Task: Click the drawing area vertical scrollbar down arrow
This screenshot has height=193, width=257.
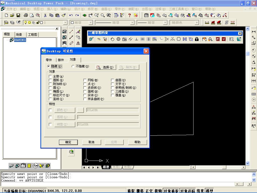Action: tap(247, 163)
